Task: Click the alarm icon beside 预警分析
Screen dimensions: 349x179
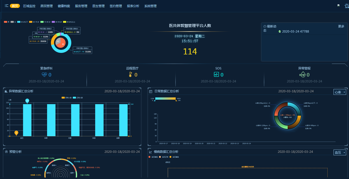Action: point(6,152)
